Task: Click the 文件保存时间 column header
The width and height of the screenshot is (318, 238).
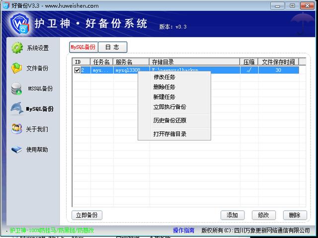Action: 278,62
